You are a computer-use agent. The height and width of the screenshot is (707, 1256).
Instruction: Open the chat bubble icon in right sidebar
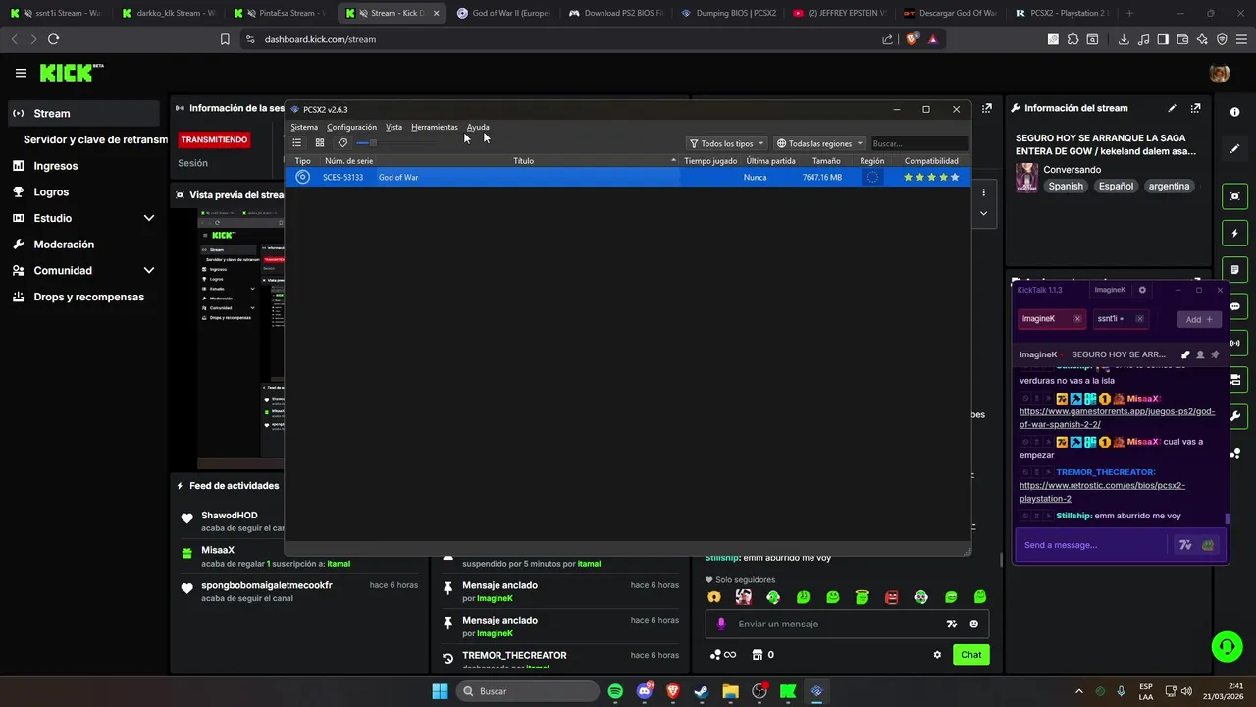pyautogui.click(x=1234, y=306)
